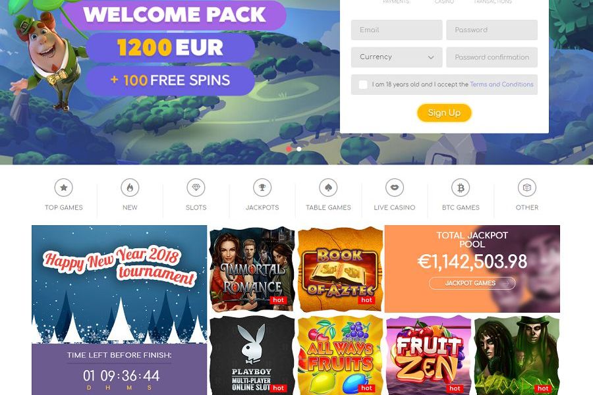Expand the Currency dropdown
Viewport: 593px width, 395px height.
point(397,57)
